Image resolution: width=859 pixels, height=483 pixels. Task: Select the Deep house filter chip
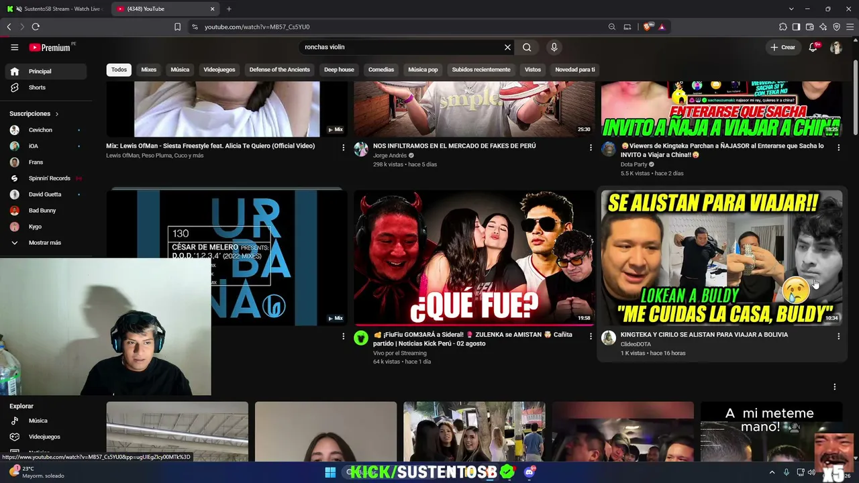[x=339, y=70]
